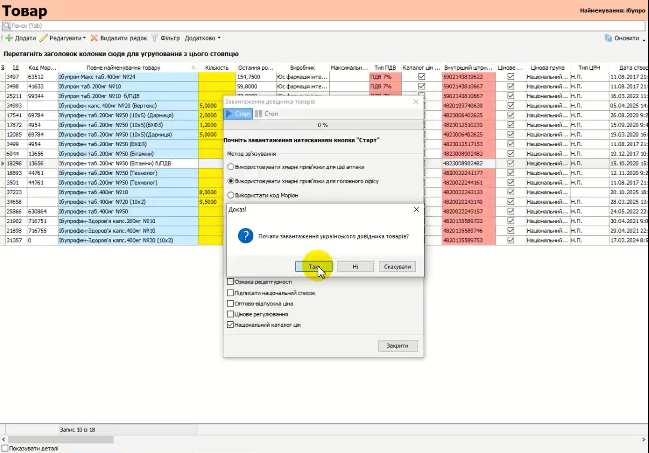Expand the Додатково dropdown menu
Screen dimensions: 649x453
coord(219,38)
